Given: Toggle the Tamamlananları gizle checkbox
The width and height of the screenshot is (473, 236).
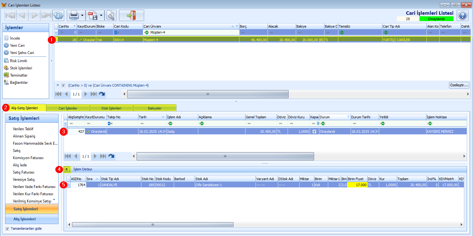Looking at the screenshot, I should click(7, 229).
